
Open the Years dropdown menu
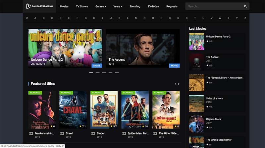tap(118, 6)
